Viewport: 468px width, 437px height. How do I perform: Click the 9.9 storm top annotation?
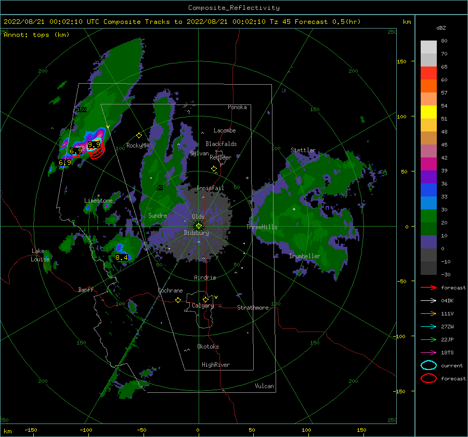(x=94, y=145)
